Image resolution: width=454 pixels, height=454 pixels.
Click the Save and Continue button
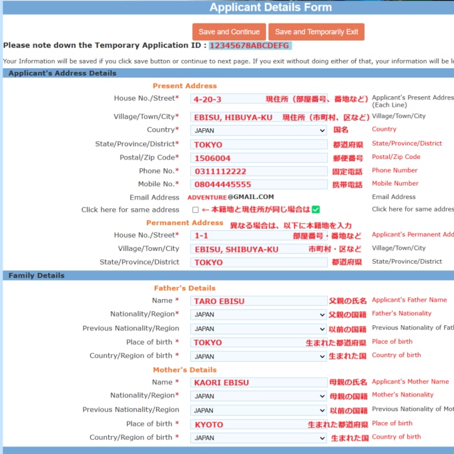[229, 32]
